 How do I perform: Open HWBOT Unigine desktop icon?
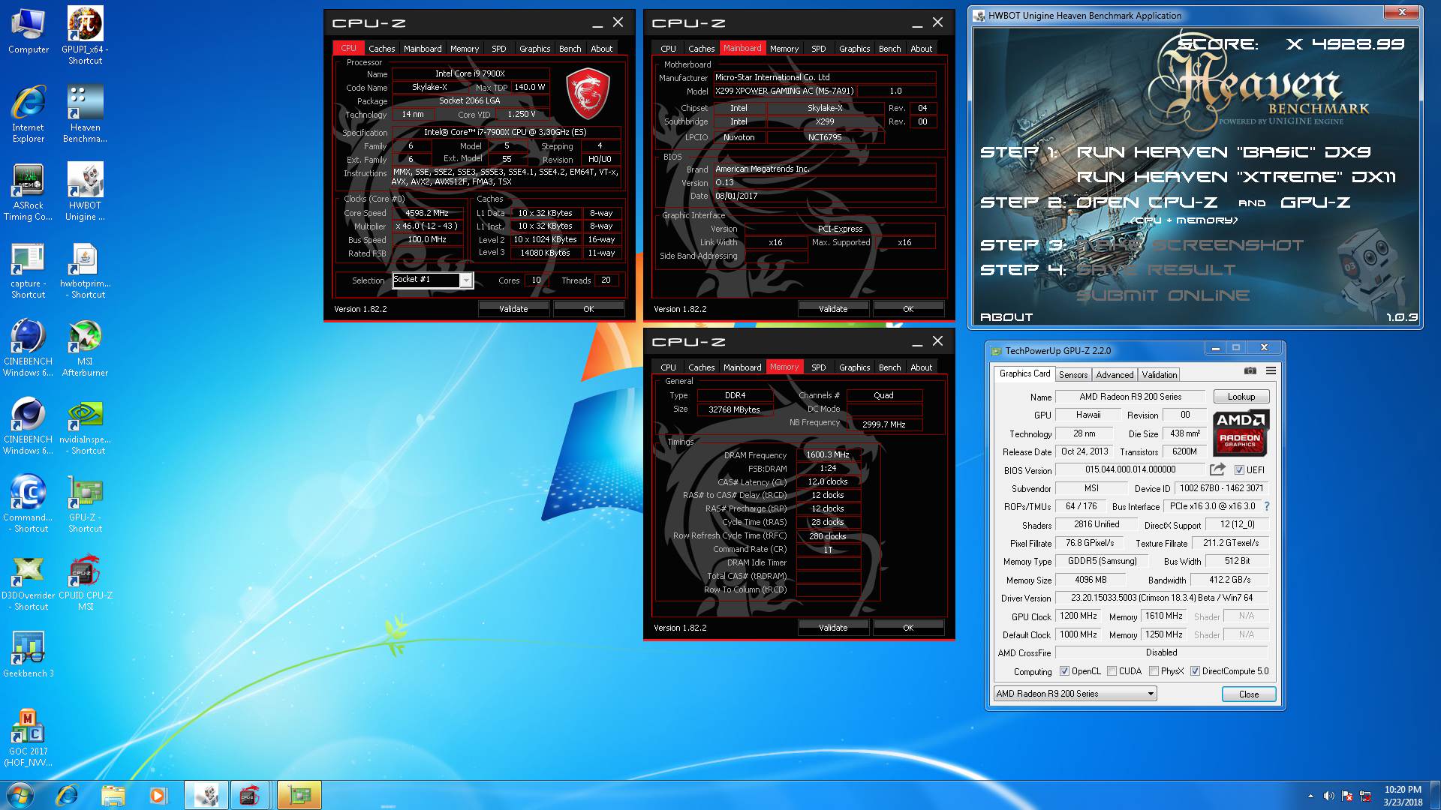click(85, 191)
